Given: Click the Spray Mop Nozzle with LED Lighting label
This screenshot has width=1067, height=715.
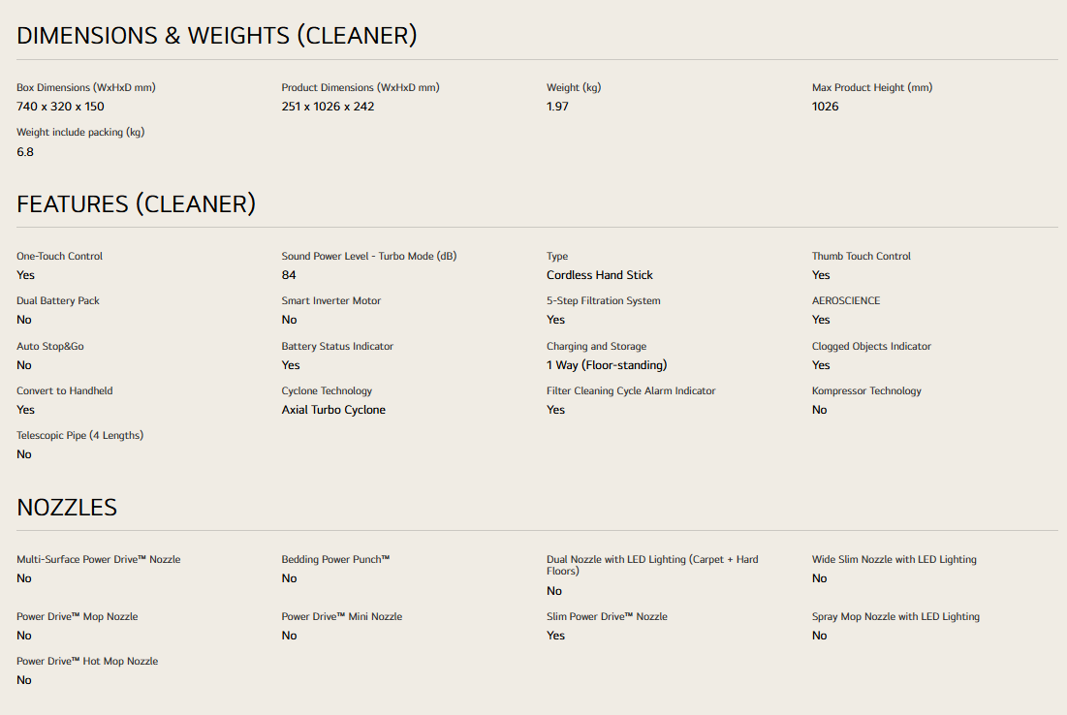Looking at the screenshot, I should point(895,617).
